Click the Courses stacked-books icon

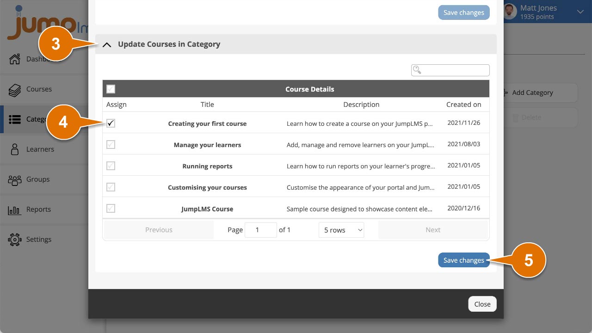pyautogui.click(x=15, y=89)
